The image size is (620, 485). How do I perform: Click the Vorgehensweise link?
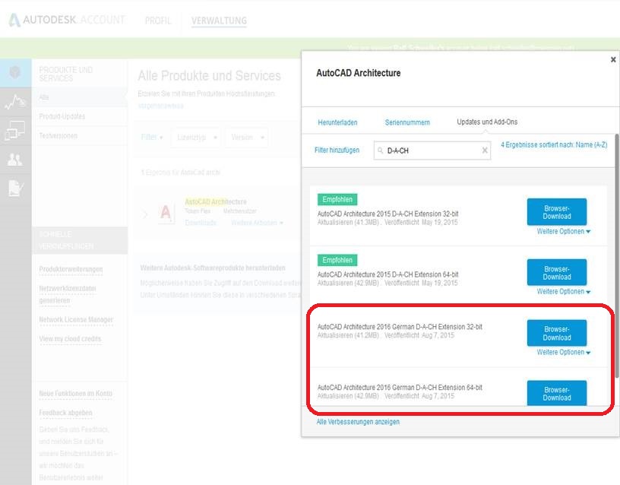tap(160, 106)
